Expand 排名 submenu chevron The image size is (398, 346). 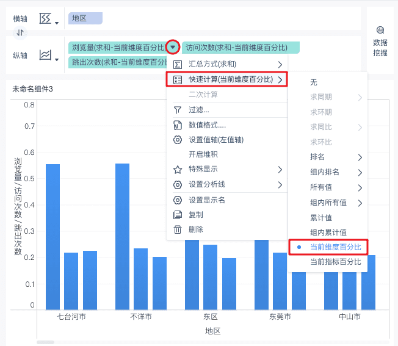(x=360, y=157)
